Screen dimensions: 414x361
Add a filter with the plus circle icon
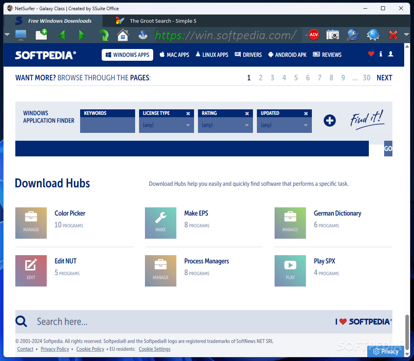tap(330, 121)
